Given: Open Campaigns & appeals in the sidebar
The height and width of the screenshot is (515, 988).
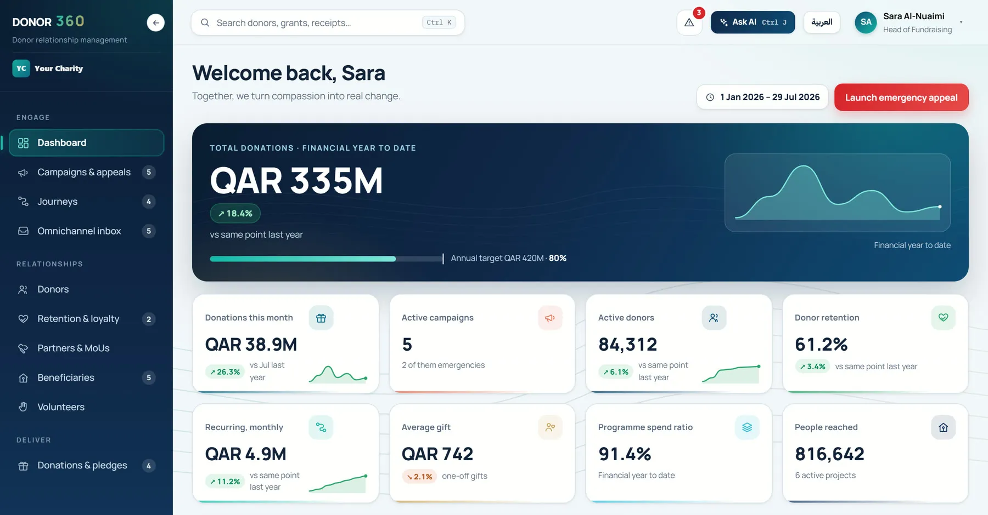Looking at the screenshot, I should coord(87,173).
